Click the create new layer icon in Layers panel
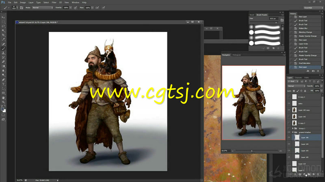The width and height of the screenshot is (325, 182). coord(314,175)
